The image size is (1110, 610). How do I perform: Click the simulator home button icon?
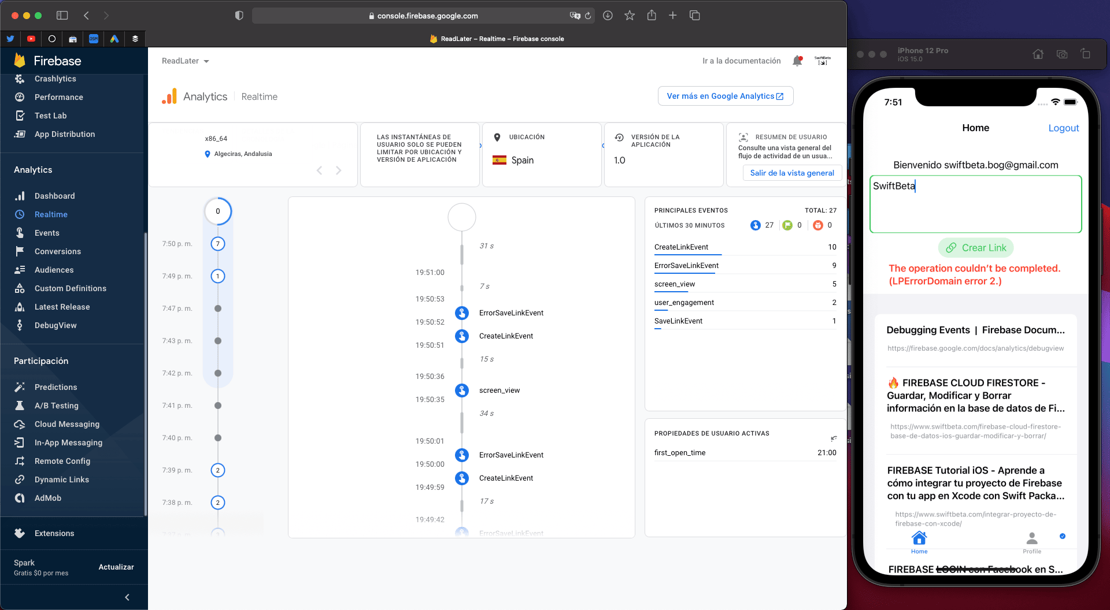pyautogui.click(x=1038, y=54)
